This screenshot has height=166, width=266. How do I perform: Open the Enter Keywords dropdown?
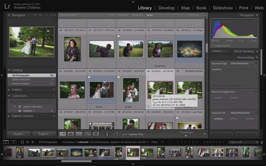pyautogui.click(x=241, y=63)
